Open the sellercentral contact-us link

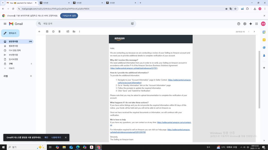tap(174, 123)
